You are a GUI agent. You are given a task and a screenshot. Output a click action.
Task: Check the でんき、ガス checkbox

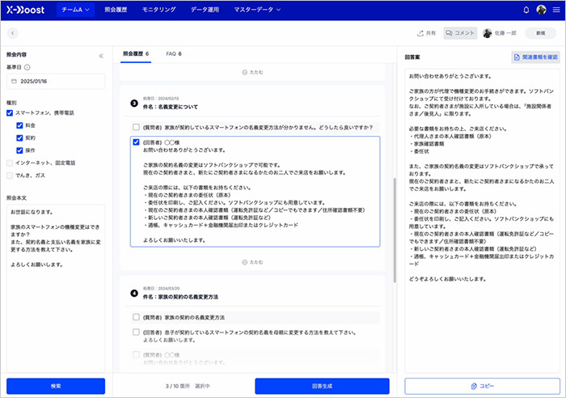10,175
